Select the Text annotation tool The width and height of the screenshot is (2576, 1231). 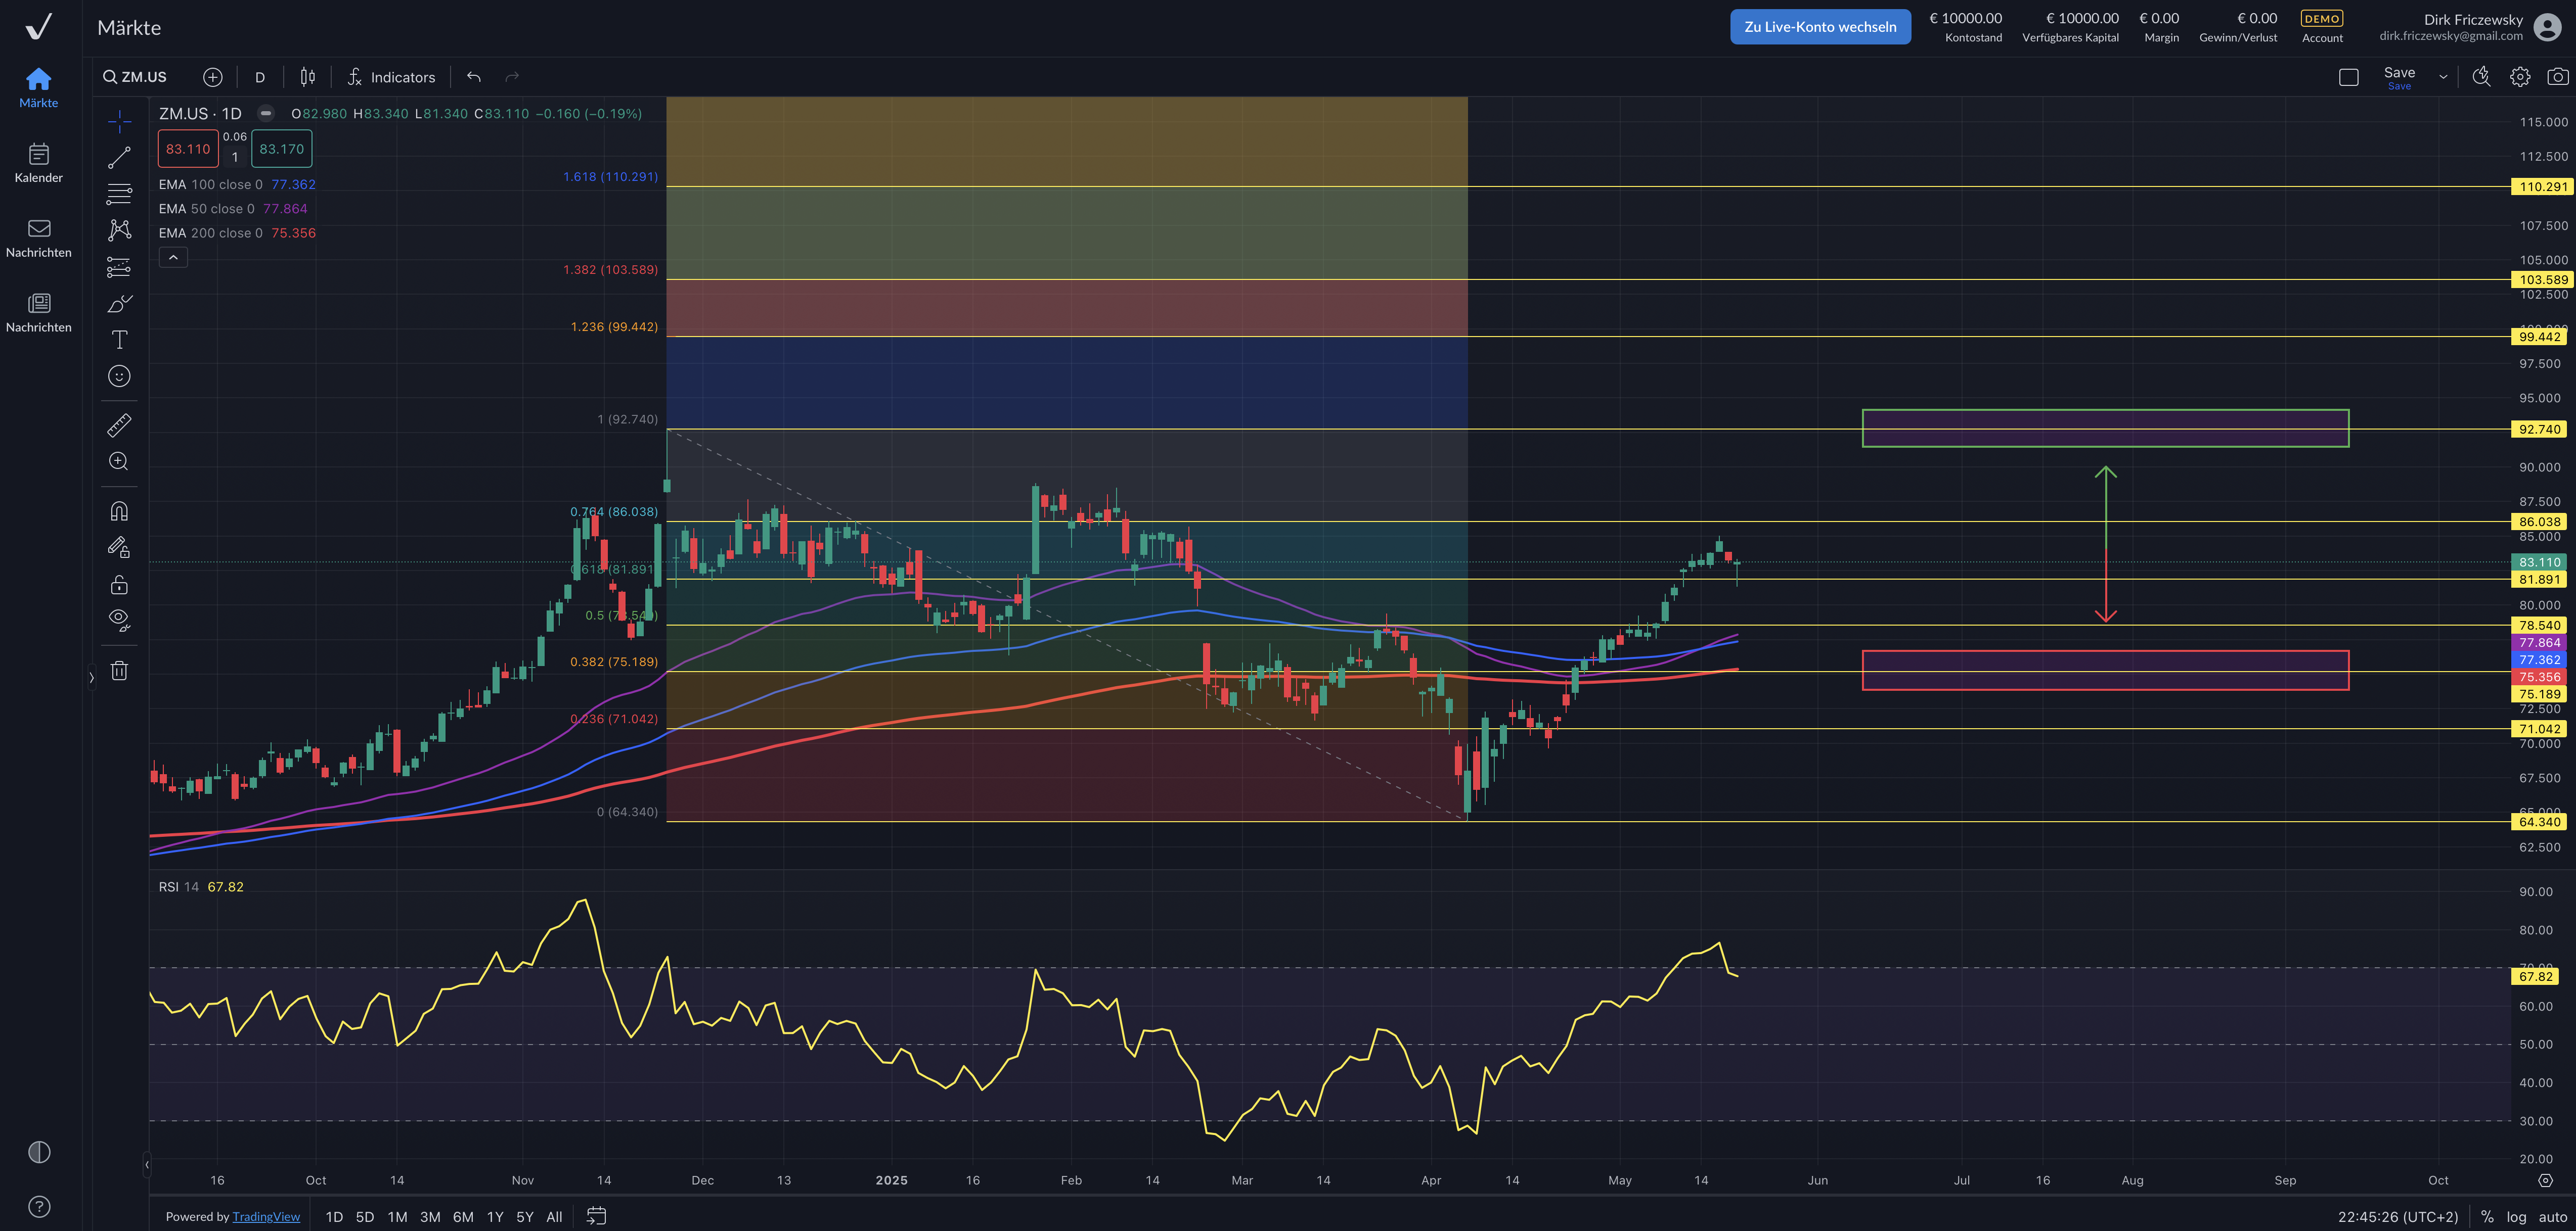[119, 340]
